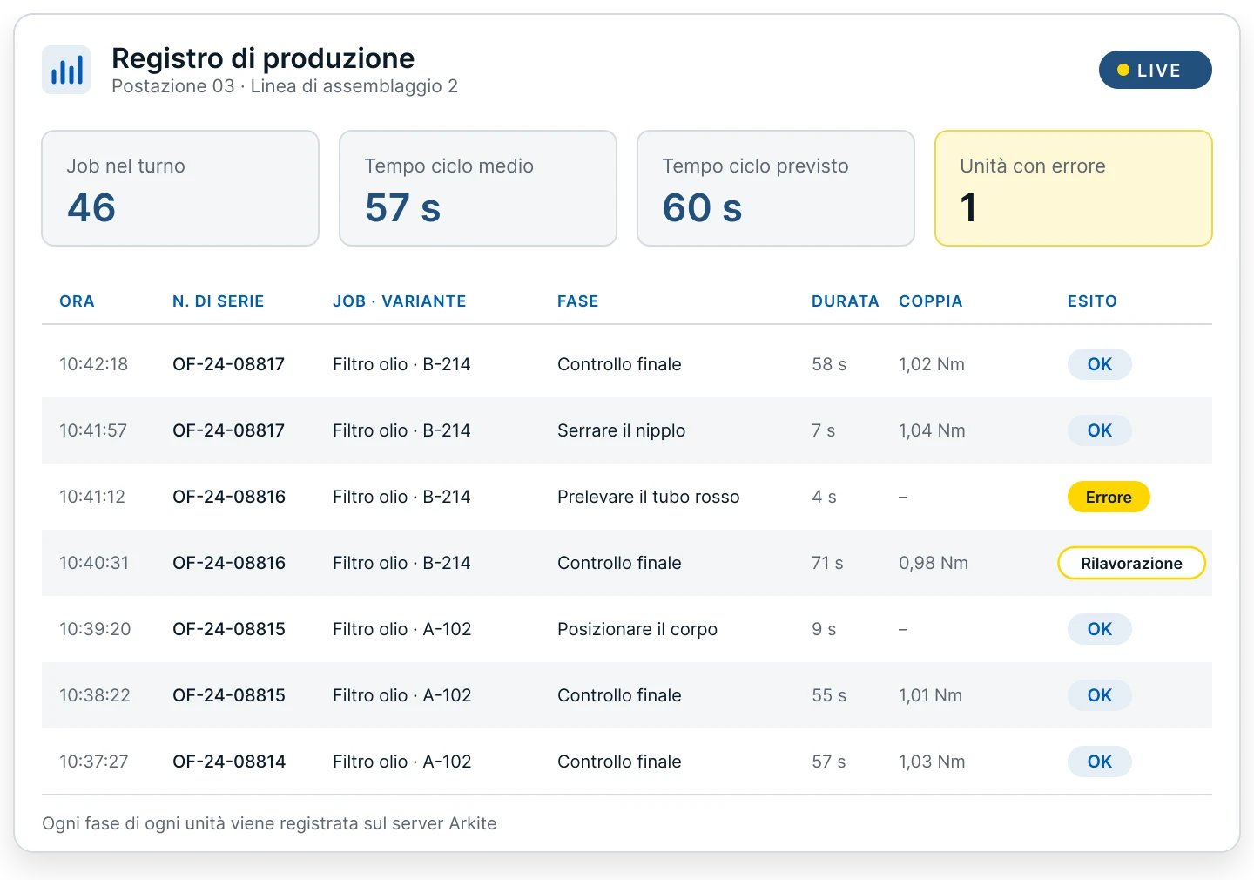Click the duration value "58 s"
The width and height of the screenshot is (1254, 880).
(x=829, y=364)
